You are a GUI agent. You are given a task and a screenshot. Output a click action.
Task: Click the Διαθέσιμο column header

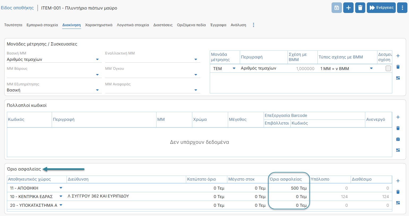(x=371, y=179)
